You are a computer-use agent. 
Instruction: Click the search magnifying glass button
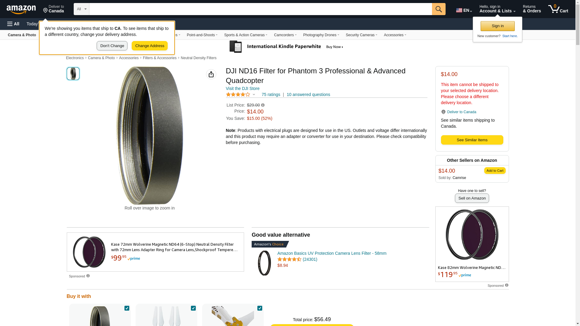[439, 9]
